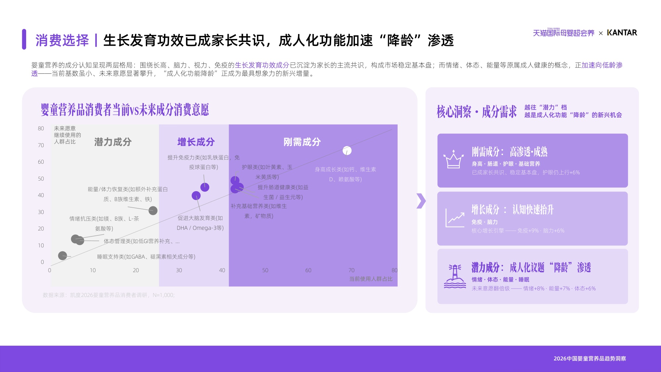Click the 潜力成分 zone heading
Viewport: 661px width, 372px height.
[x=113, y=142]
